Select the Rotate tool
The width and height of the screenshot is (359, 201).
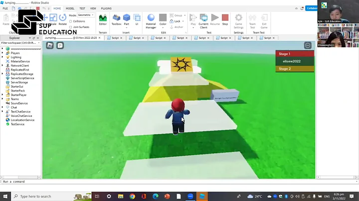[62, 20]
